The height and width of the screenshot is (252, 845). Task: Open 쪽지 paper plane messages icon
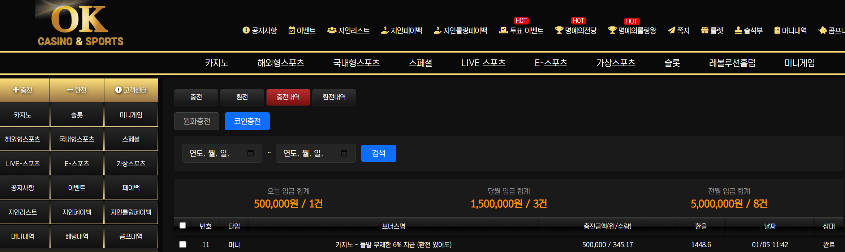pyautogui.click(x=671, y=30)
